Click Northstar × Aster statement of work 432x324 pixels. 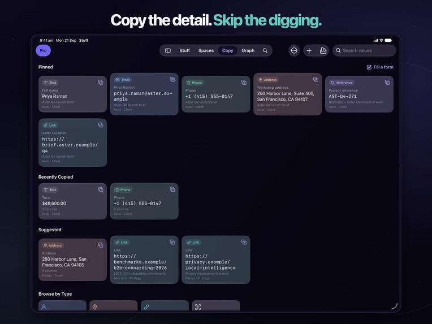(x=356, y=102)
